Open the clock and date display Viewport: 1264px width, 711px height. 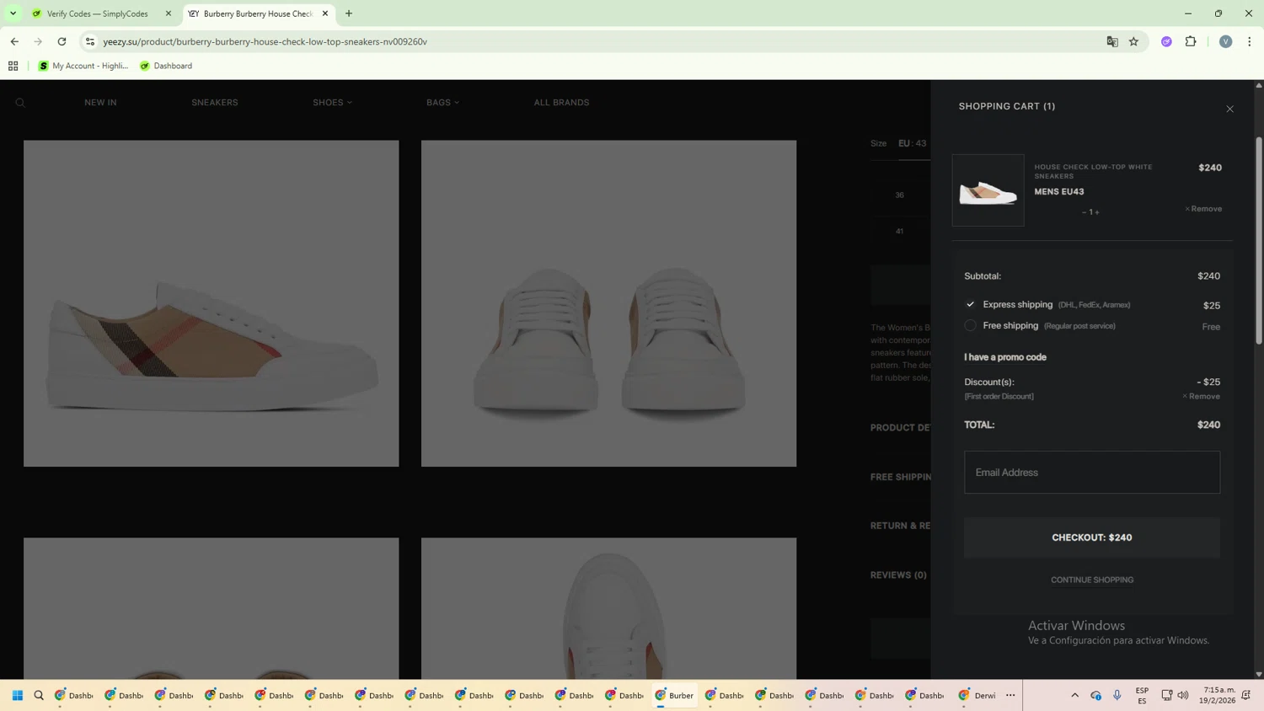(1219, 695)
